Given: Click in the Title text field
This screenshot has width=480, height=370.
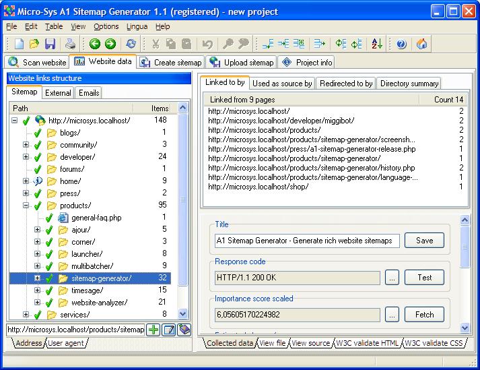Looking at the screenshot, I should point(307,241).
